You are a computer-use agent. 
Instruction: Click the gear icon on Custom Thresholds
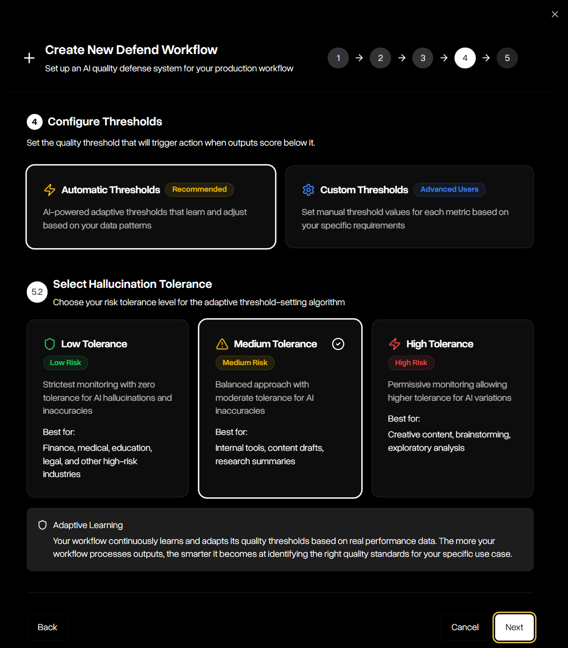[x=308, y=190]
